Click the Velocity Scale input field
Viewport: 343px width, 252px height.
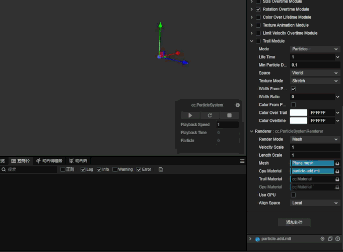pyautogui.click(x=315, y=147)
